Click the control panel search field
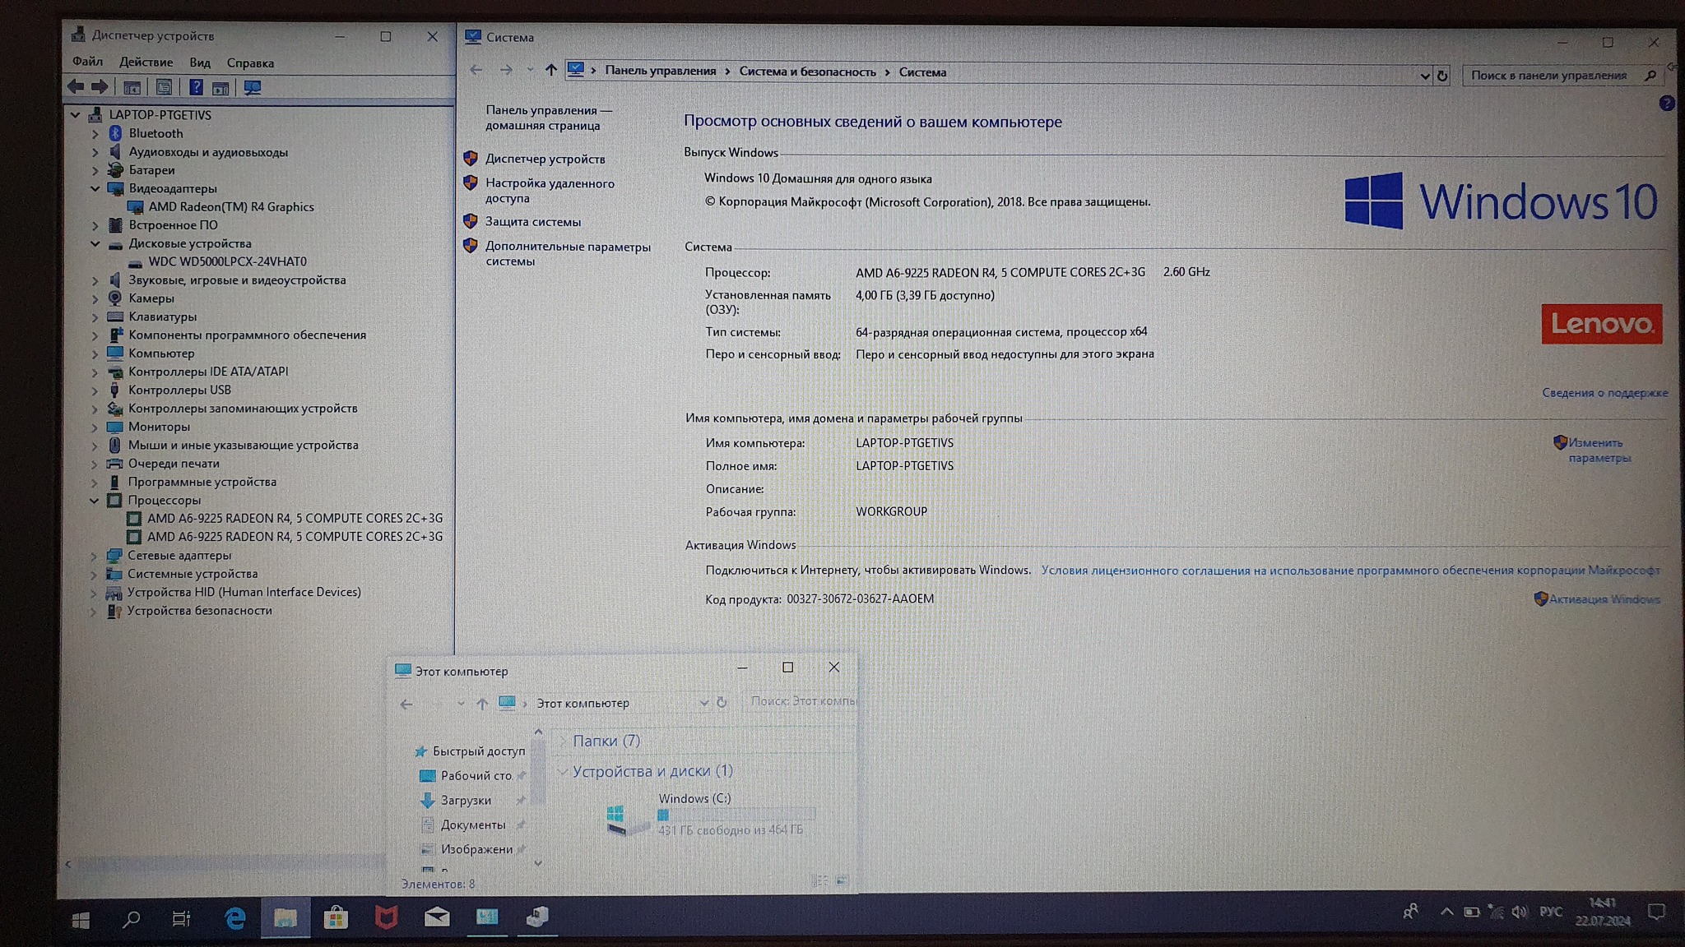This screenshot has width=1685, height=947. [1549, 76]
